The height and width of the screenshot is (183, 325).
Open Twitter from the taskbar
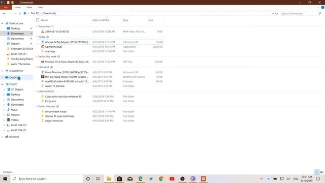pyautogui.click(x=151, y=178)
